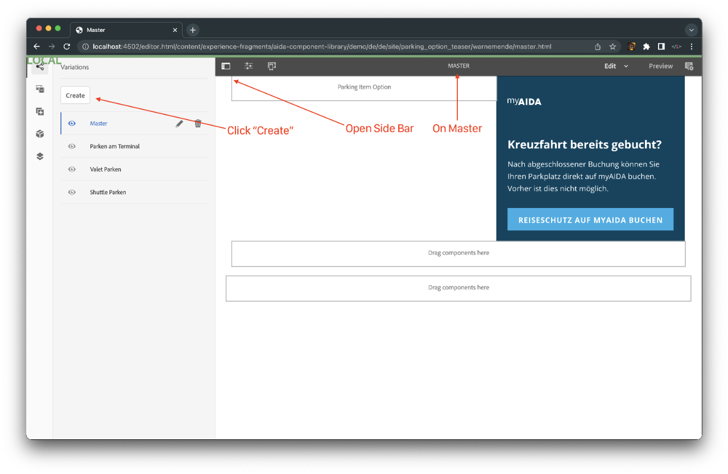Image resolution: width=728 pixels, height=474 pixels.
Task: Open the annotations icon beside Preview
Action: pos(689,66)
